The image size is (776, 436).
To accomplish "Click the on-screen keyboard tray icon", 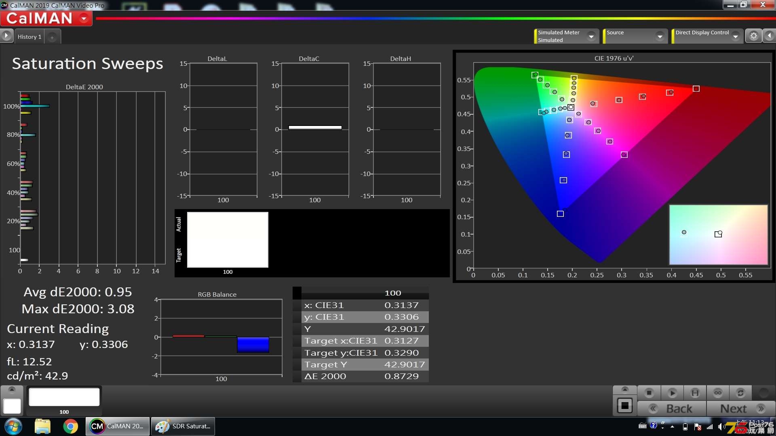I will tap(642, 426).
